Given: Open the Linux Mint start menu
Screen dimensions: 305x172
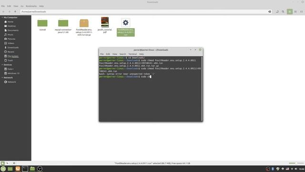Looking at the screenshot, I should click(3, 169).
